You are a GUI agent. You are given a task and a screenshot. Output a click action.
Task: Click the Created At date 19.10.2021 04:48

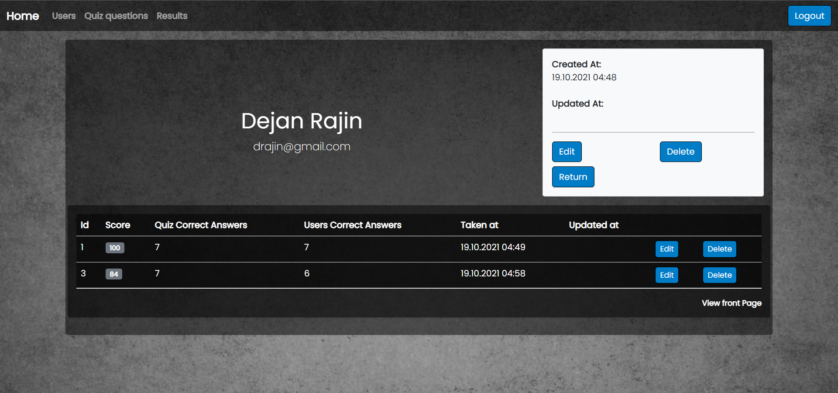tap(584, 77)
